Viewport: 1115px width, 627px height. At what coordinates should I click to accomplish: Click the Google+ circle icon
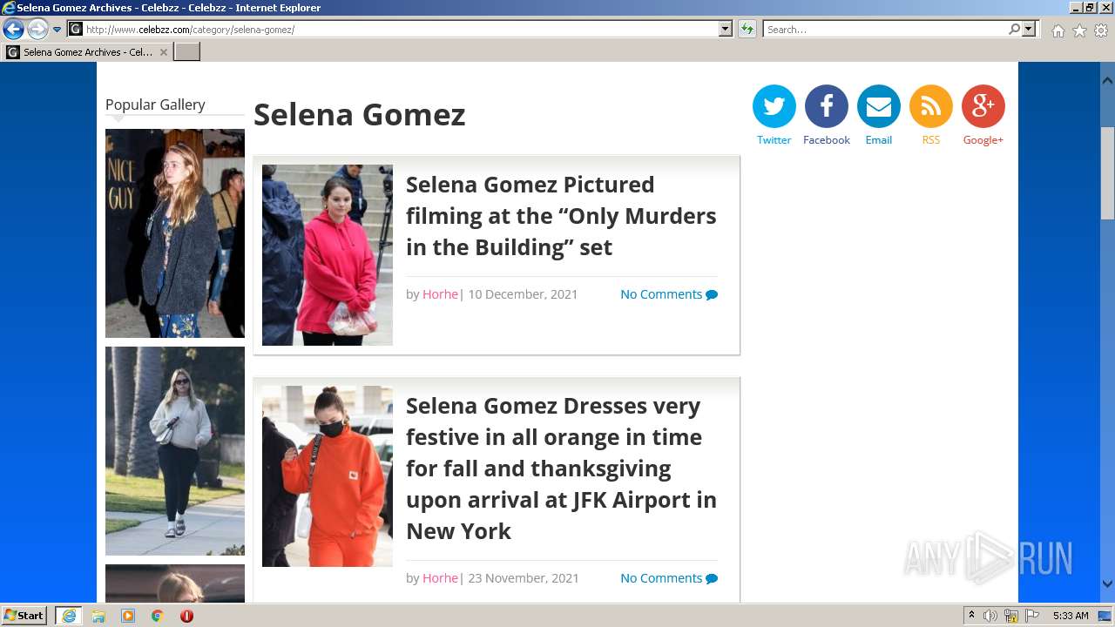click(983, 106)
